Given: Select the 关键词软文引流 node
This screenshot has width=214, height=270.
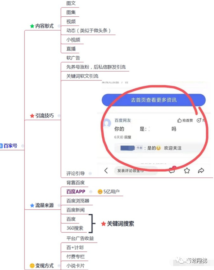Looking at the screenshot, I should pos(82,76).
